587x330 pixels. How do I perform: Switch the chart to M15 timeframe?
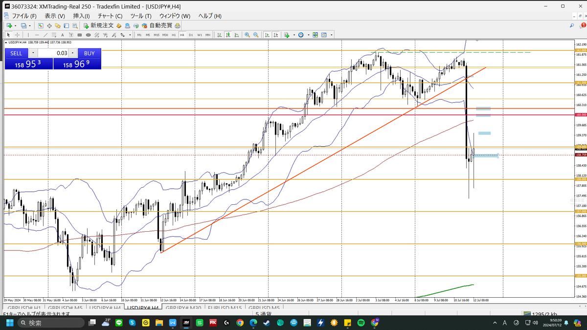pos(157,35)
